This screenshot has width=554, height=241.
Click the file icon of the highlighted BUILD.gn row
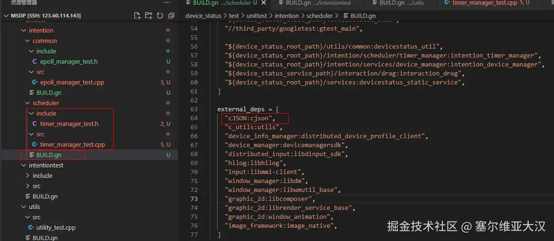31,155
